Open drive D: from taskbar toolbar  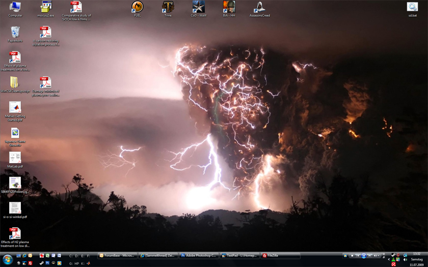tap(77, 256)
